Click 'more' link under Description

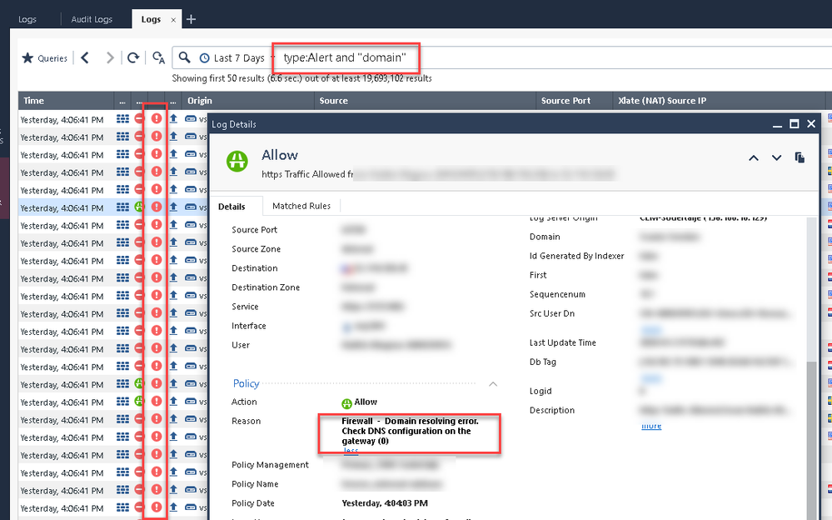pyautogui.click(x=651, y=426)
